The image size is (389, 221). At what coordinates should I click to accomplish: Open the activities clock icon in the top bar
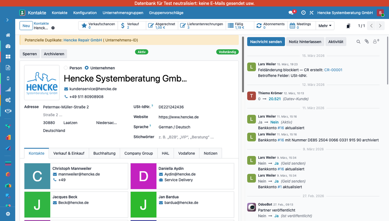pyautogui.click(x=303, y=12)
